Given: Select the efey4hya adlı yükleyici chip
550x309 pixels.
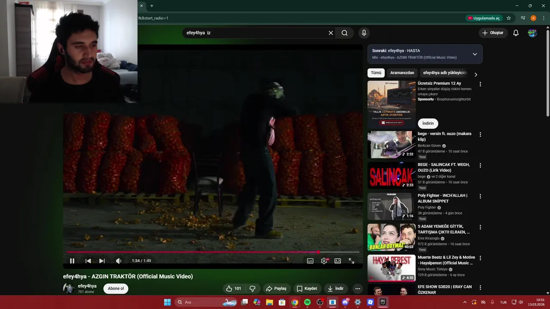Looking at the screenshot, I should point(445,73).
